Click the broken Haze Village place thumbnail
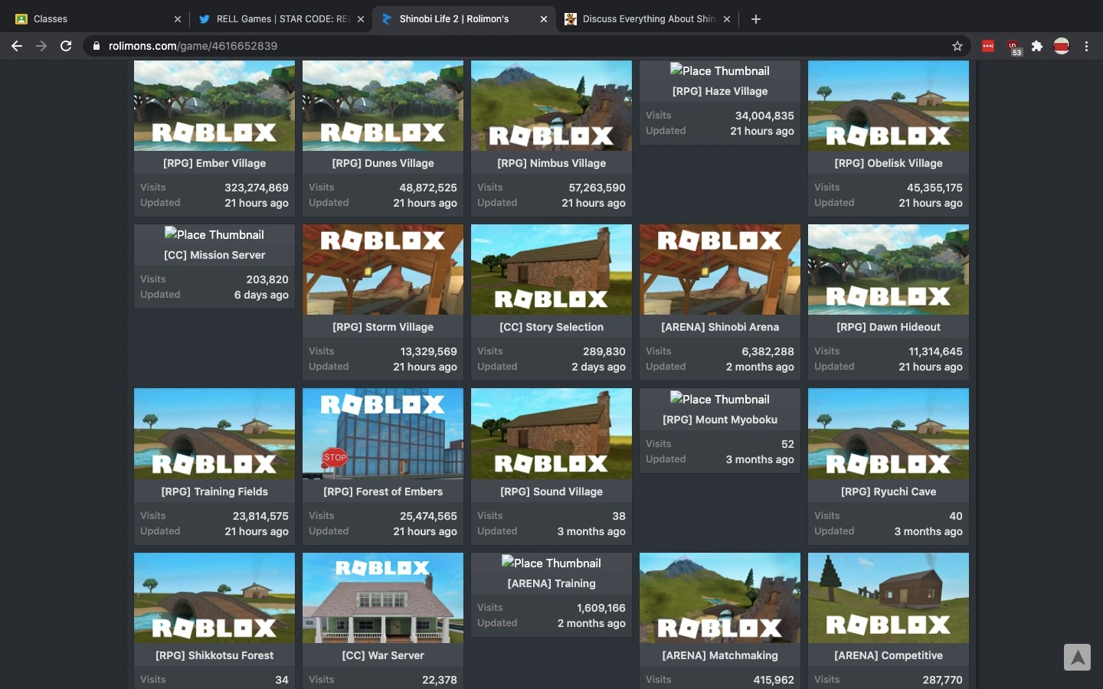 pyautogui.click(x=720, y=70)
